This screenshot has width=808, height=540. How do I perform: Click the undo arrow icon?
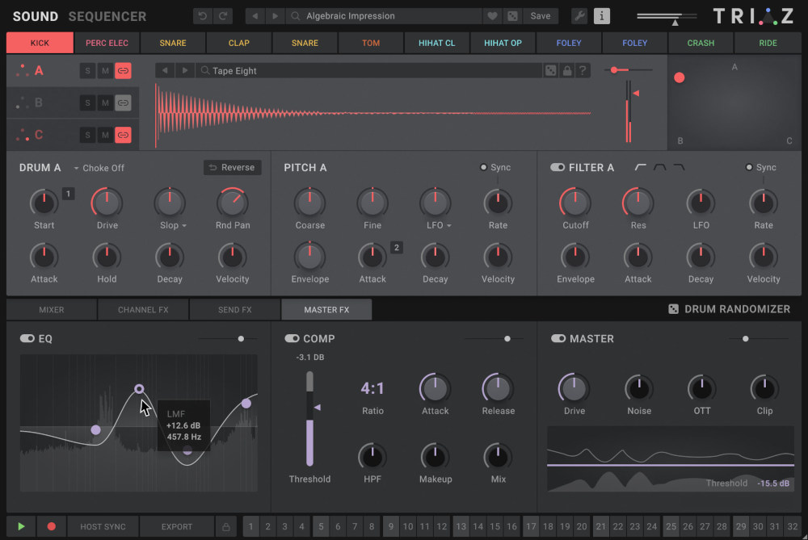tap(201, 15)
